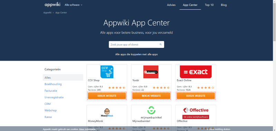Open the Yoobi app title
This screenshot has width=276, height=131.
point(135,80)
